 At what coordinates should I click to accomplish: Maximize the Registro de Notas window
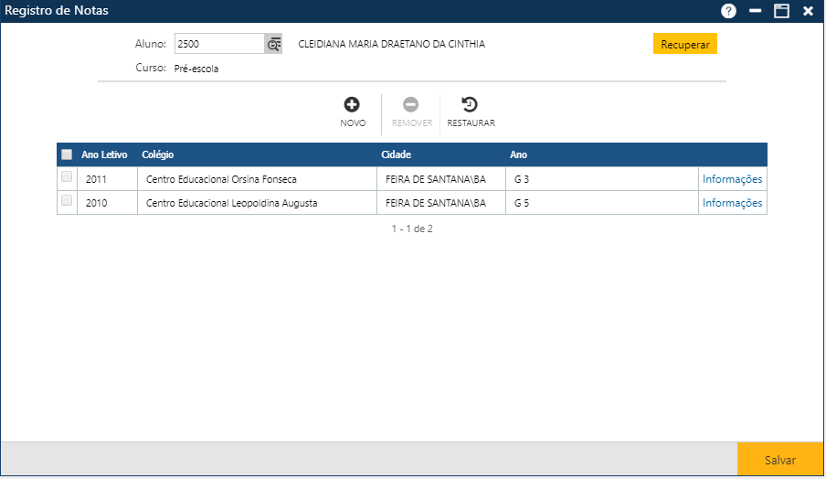(781, 11)
